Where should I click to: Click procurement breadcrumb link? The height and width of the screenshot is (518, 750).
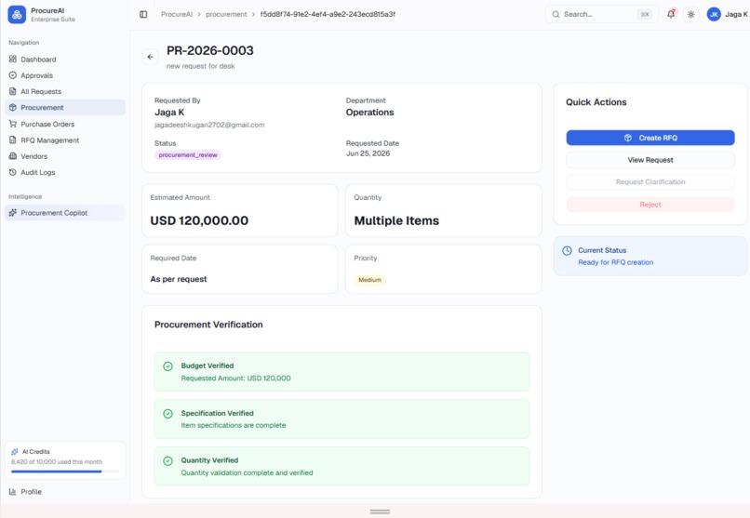tap(226, 14)
